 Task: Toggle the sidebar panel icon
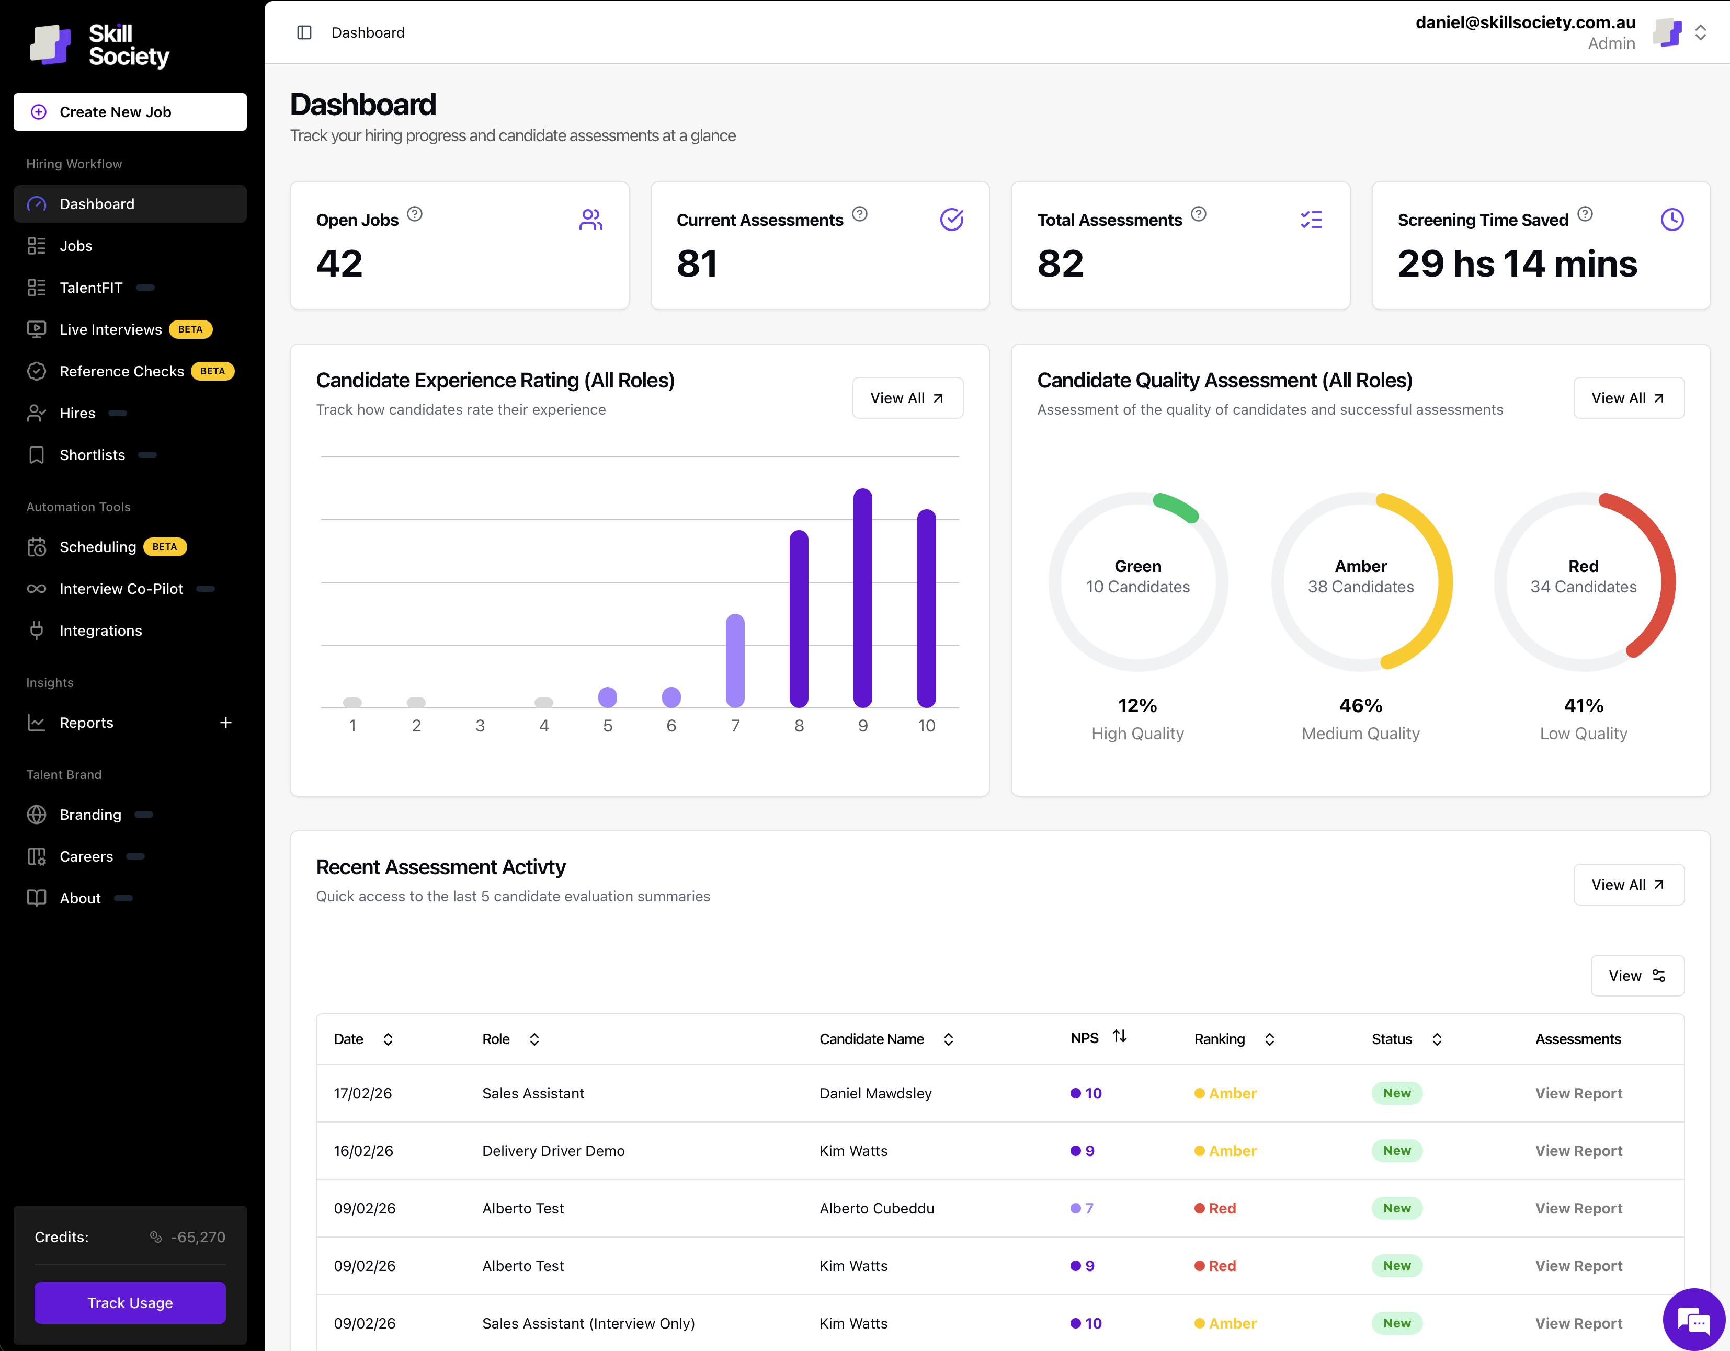[304, 32]
